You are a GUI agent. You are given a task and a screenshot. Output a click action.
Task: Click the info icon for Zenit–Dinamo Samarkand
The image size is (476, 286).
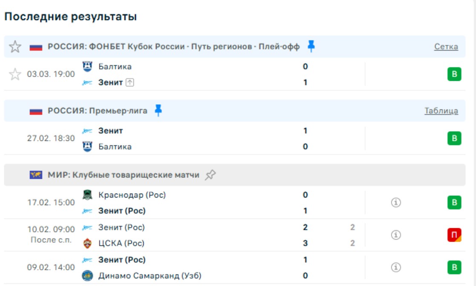point(396,267)
